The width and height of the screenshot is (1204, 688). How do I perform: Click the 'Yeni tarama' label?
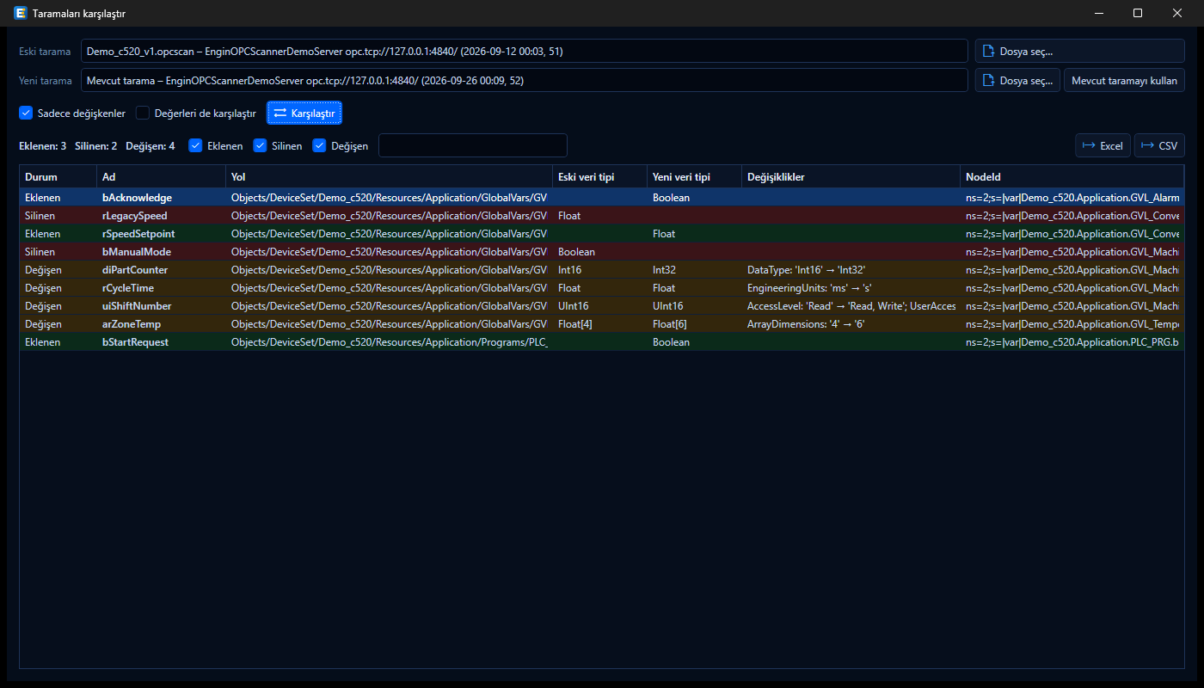(x=46, y=82)
